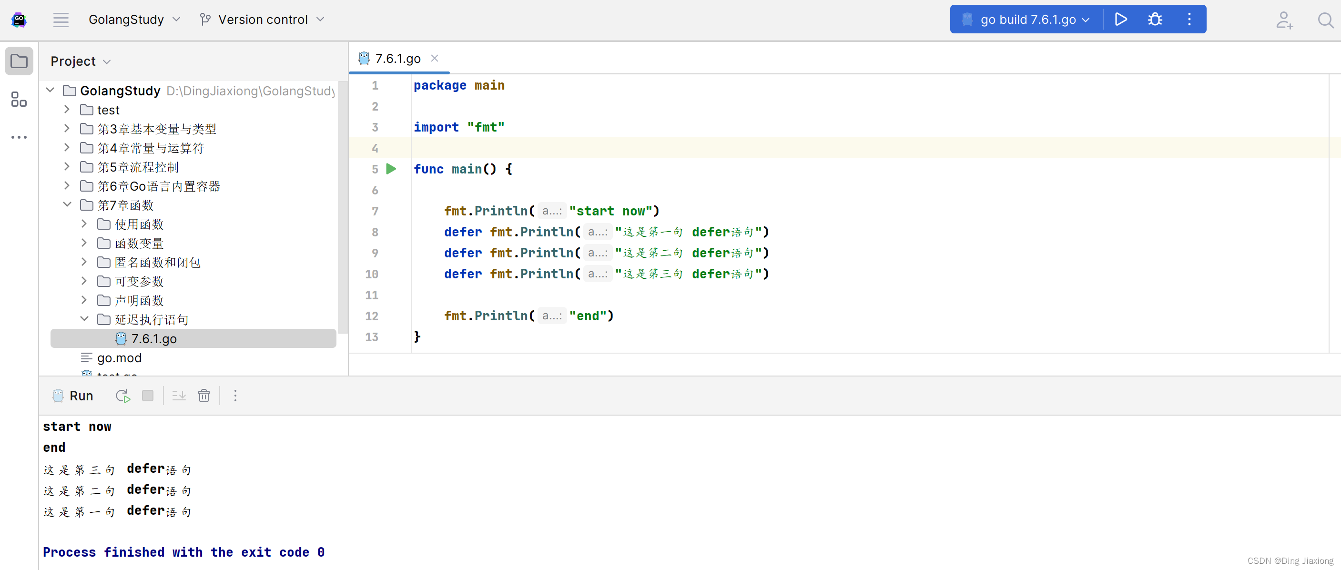Click the Stop process square button
The height and width of the screenshot is (570, 1341).
[x=148, y=396]
